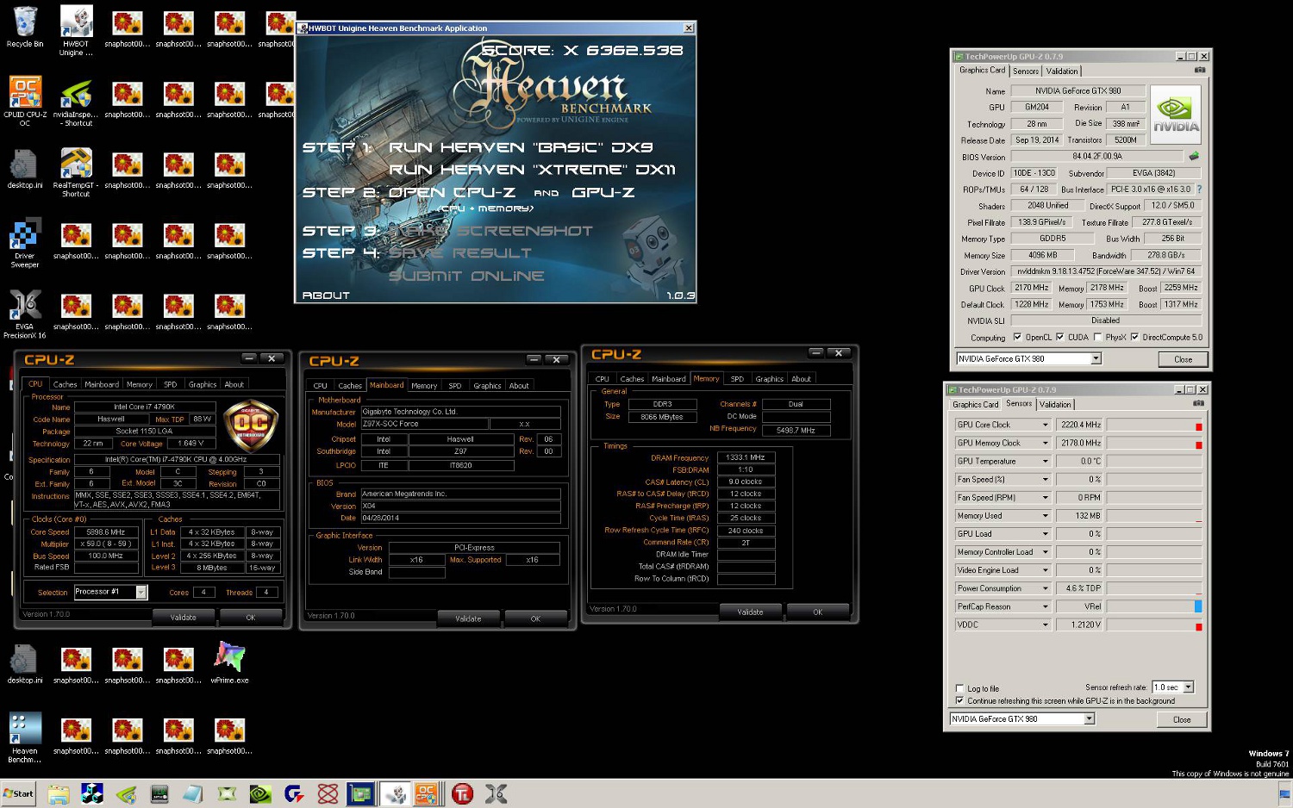Image resolution: width=1293 pixels, height=808 pixels.
Task: Open Processor #1 selection dropdown in CPU-Z
Action: pyautogui.click(x=141, y=592)
